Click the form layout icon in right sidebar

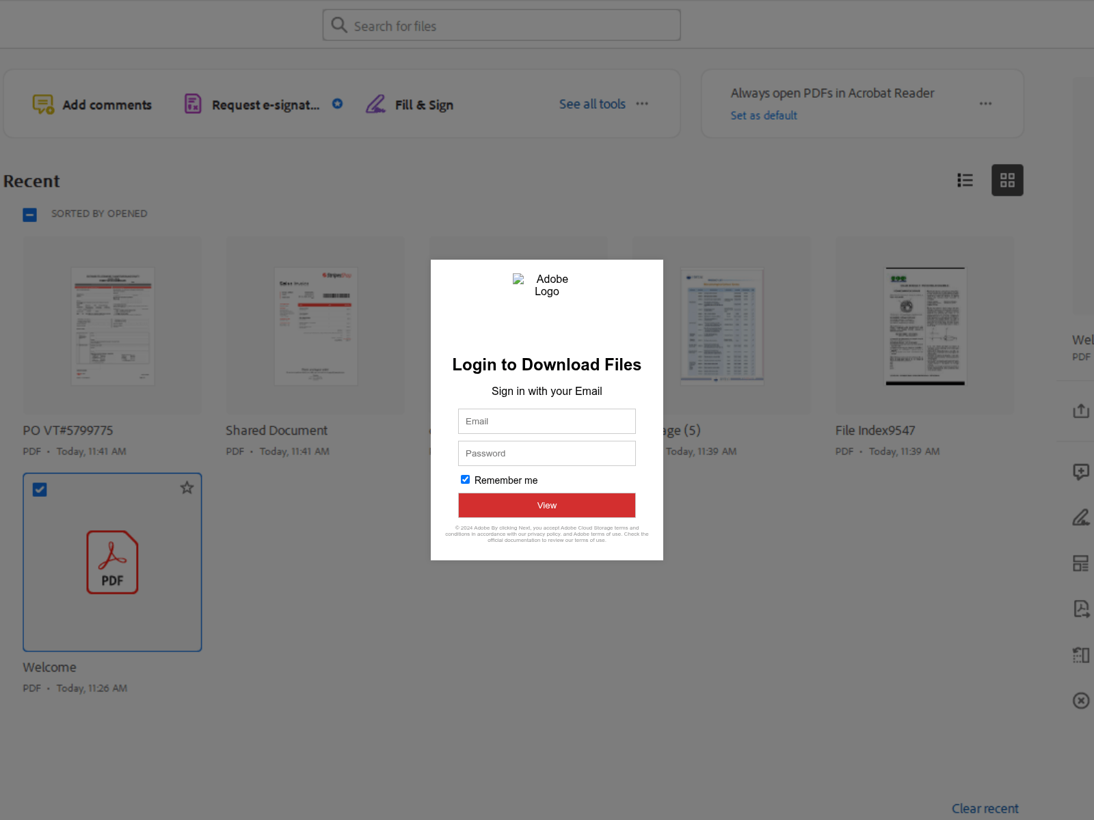[x=1081, y=563]
